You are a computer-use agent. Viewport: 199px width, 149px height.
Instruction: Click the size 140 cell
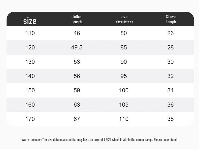point(30,76)
